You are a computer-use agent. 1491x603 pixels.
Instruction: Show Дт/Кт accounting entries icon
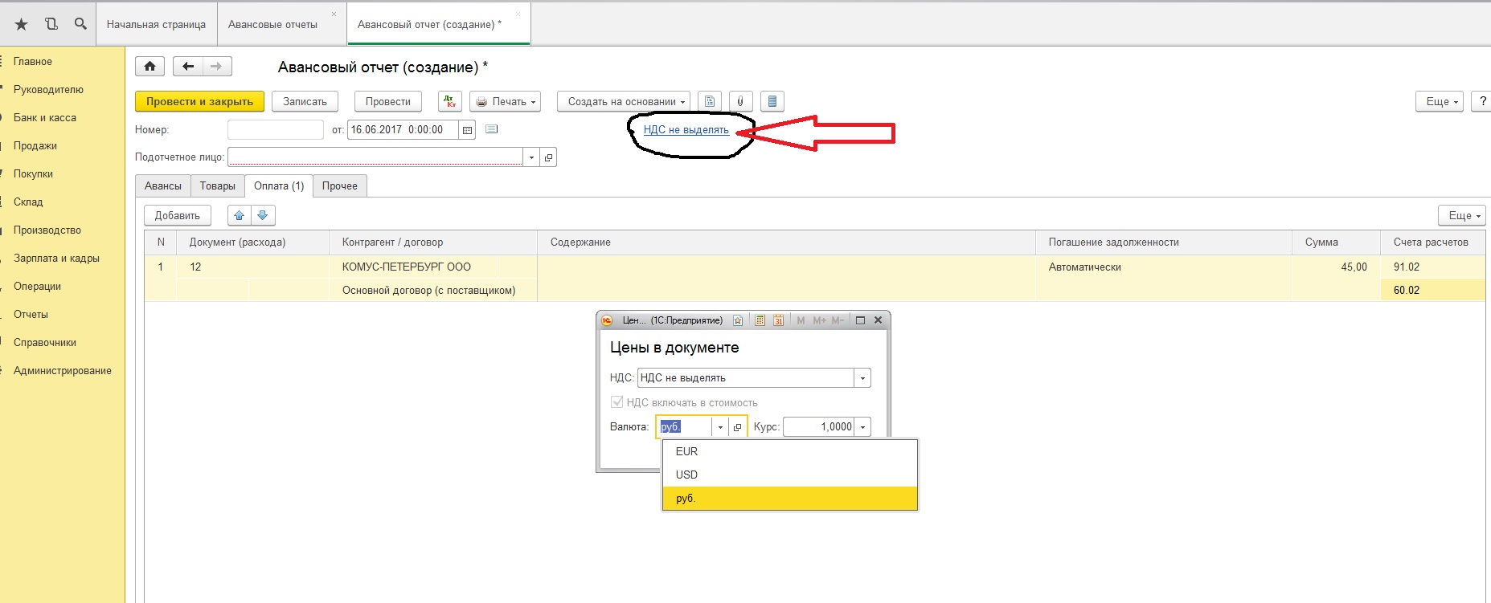(x=449, y=101)
